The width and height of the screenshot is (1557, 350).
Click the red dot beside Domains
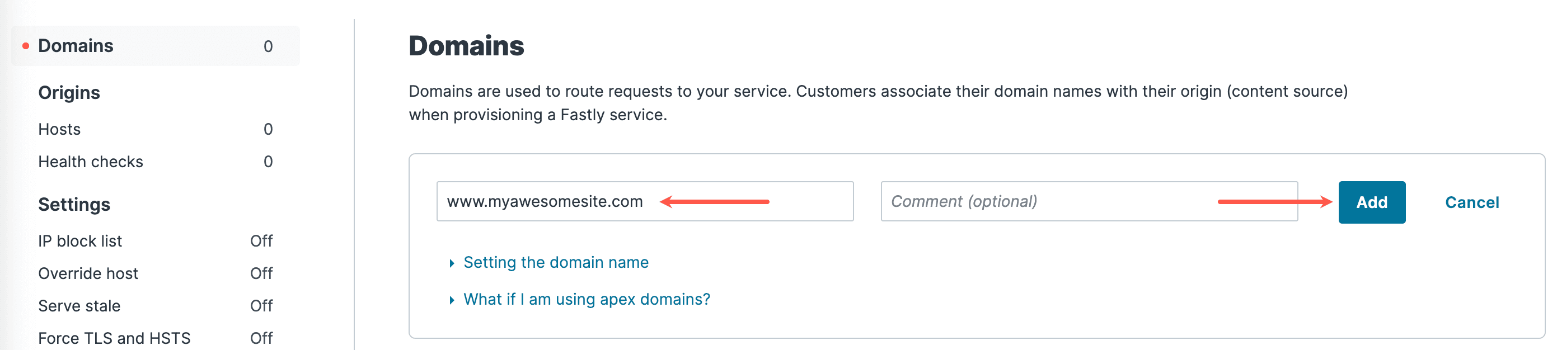pyautogui.click(x=25, y=46)
